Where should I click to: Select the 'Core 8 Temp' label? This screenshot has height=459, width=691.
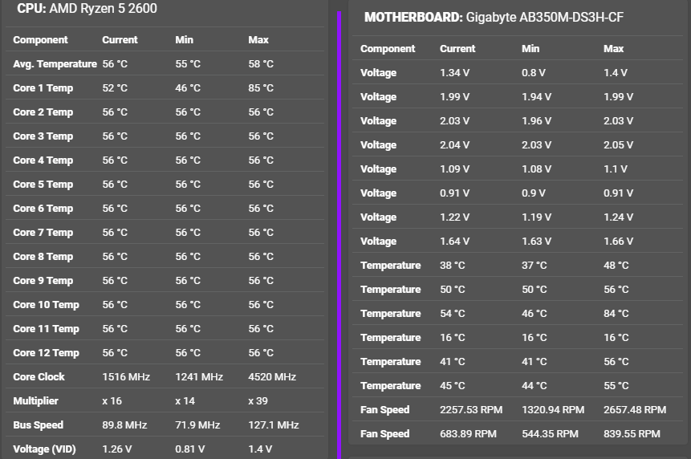(43, 256)
